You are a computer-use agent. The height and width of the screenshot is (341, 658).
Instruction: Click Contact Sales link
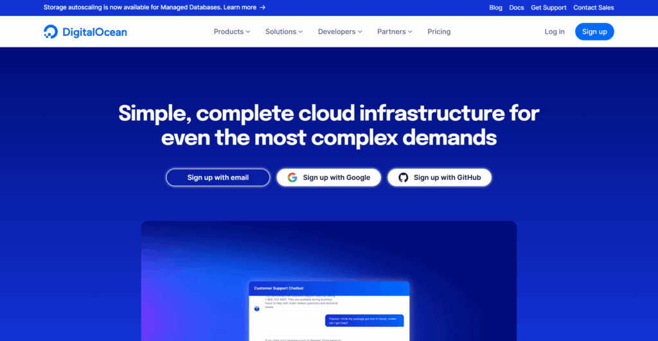click(593, 8)
